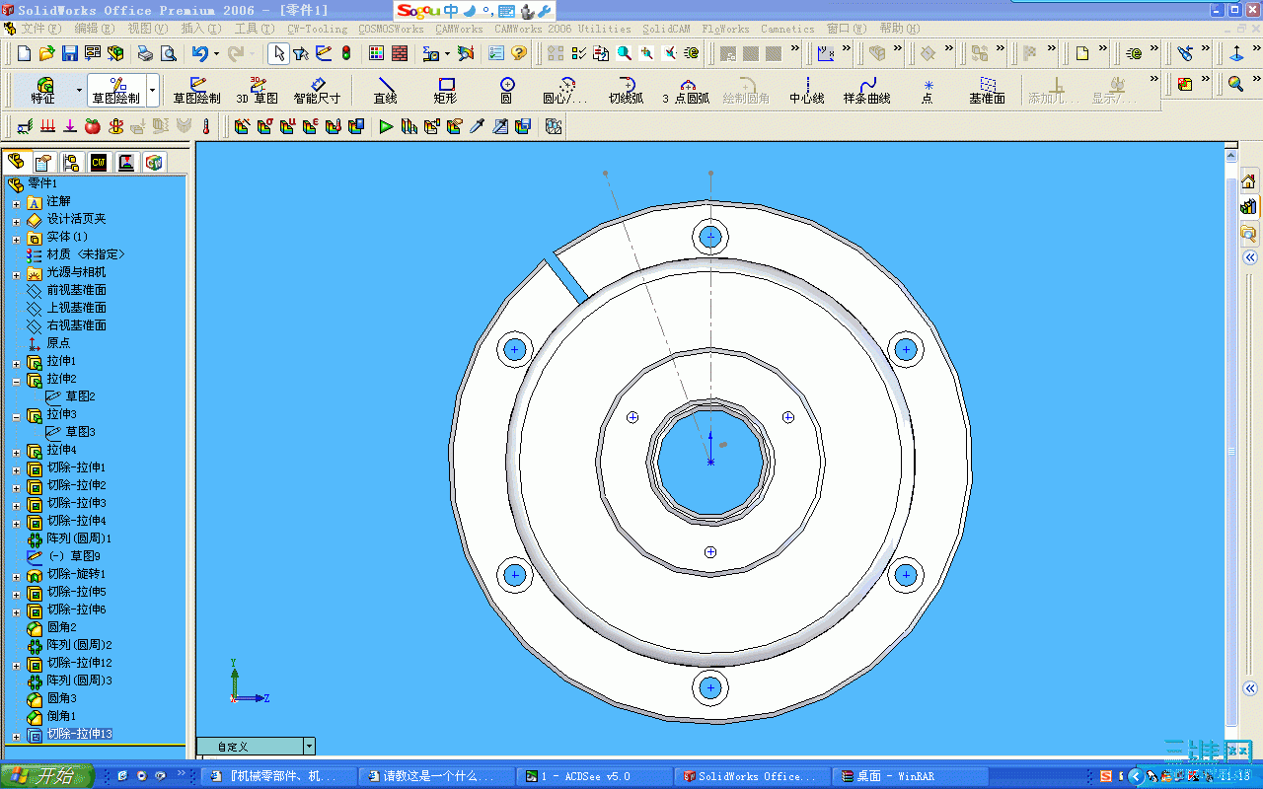Switch to 桌面 - WinRAR taskbar button
The width and height of the screenshot is (1263, 789).
910,776
